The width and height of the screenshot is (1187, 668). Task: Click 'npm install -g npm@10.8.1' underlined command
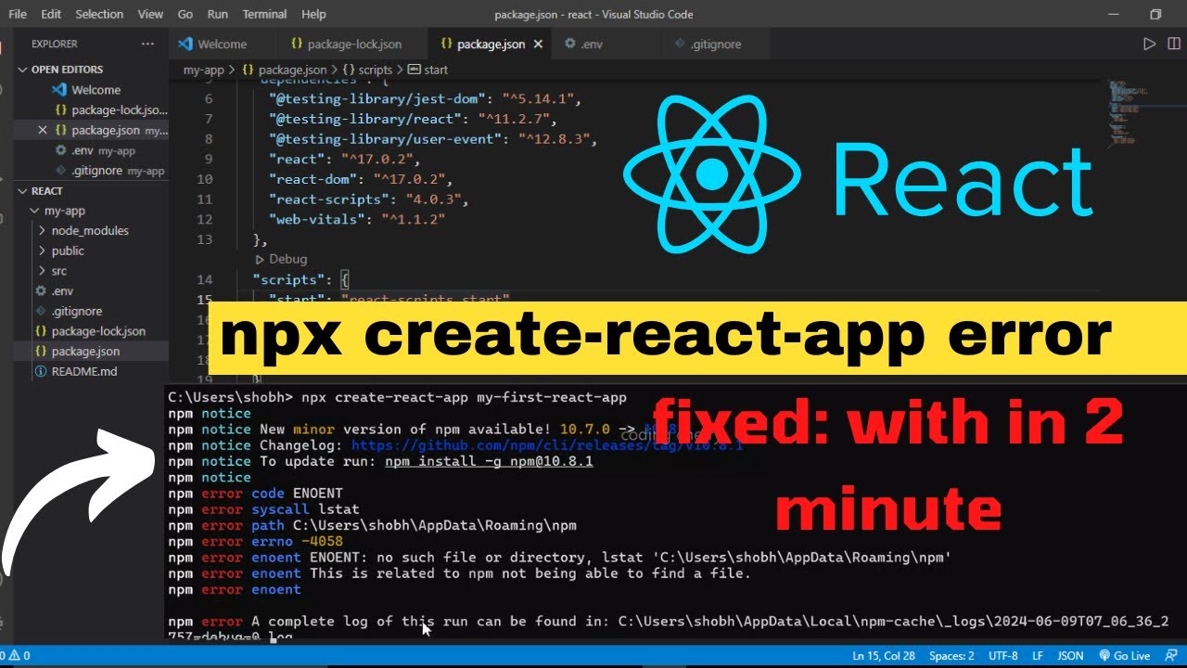pos(489,461)
